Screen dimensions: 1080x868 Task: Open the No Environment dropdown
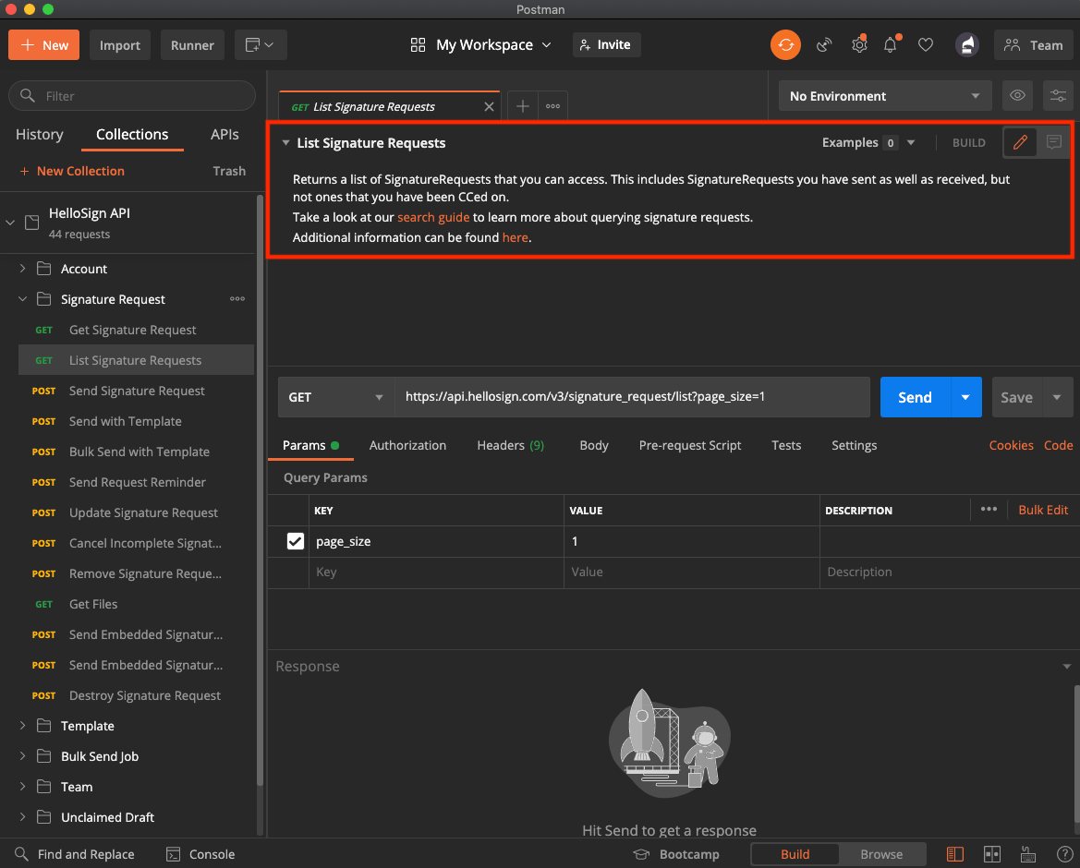(884, 96)
